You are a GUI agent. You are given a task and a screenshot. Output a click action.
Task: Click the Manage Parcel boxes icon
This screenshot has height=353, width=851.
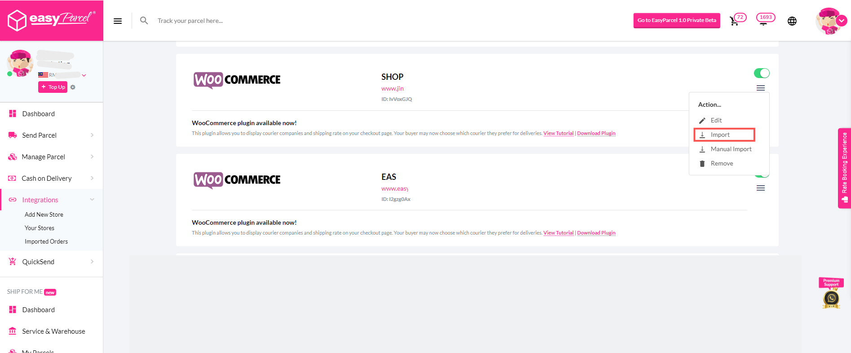click(x=13, y=157)
